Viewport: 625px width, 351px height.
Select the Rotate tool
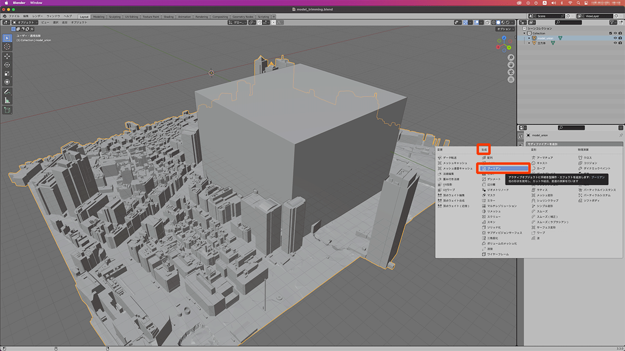tap(7, 65)
